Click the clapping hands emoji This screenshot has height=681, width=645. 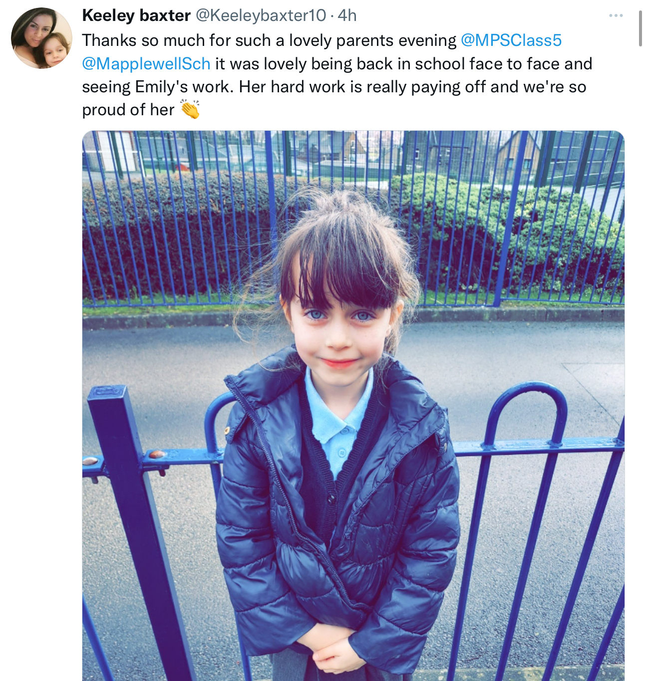190,109
